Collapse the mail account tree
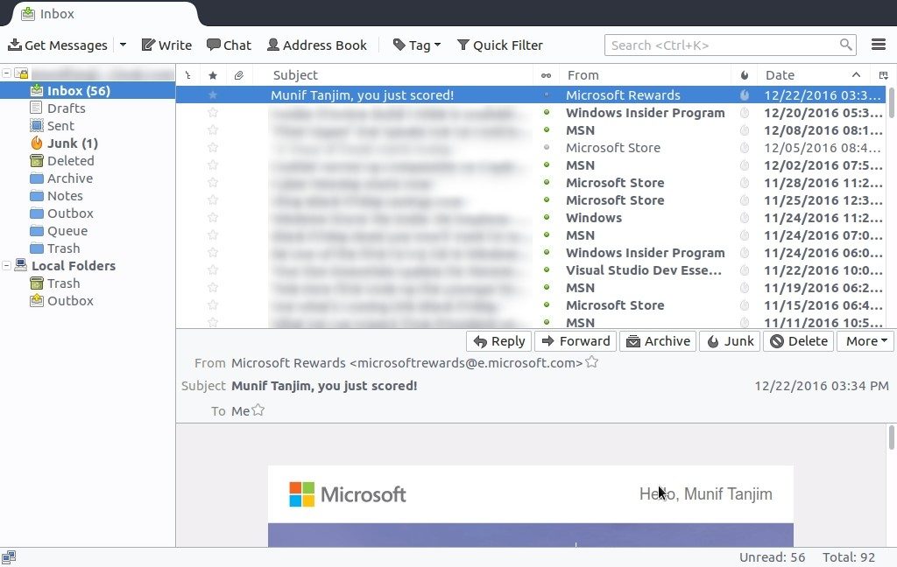 click(6, 73)
